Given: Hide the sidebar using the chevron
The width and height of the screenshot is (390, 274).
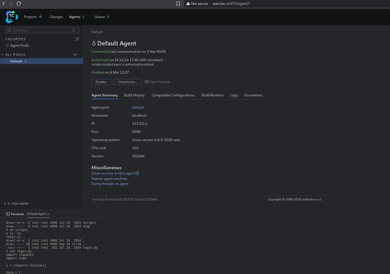Looking at the screenshot, I should (x=5, y=203).
